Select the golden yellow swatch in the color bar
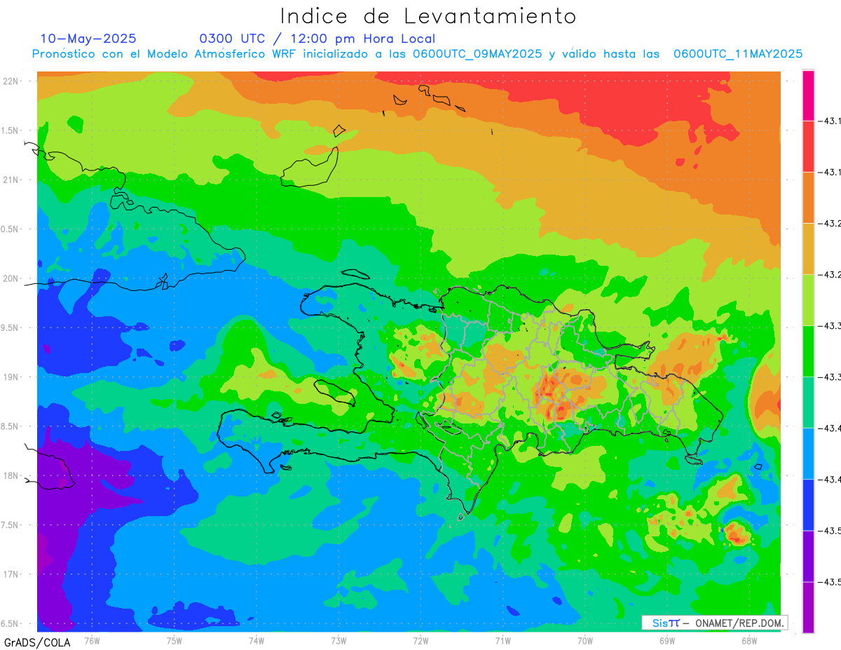The image size is (841, 650). [x=808, y=249]
